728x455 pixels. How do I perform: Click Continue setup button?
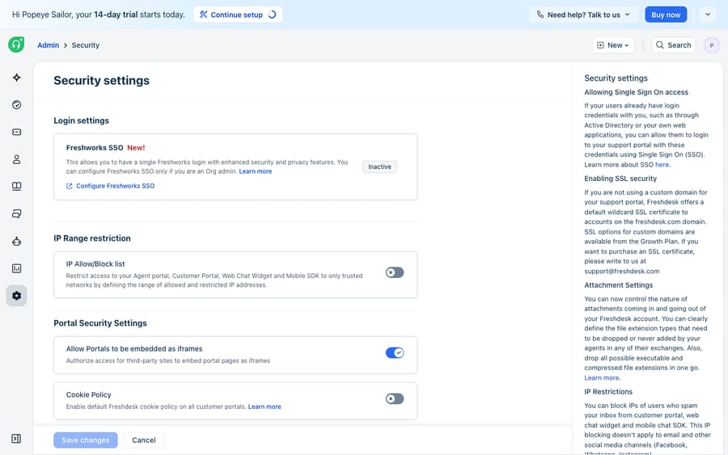[x=238, y=15]
